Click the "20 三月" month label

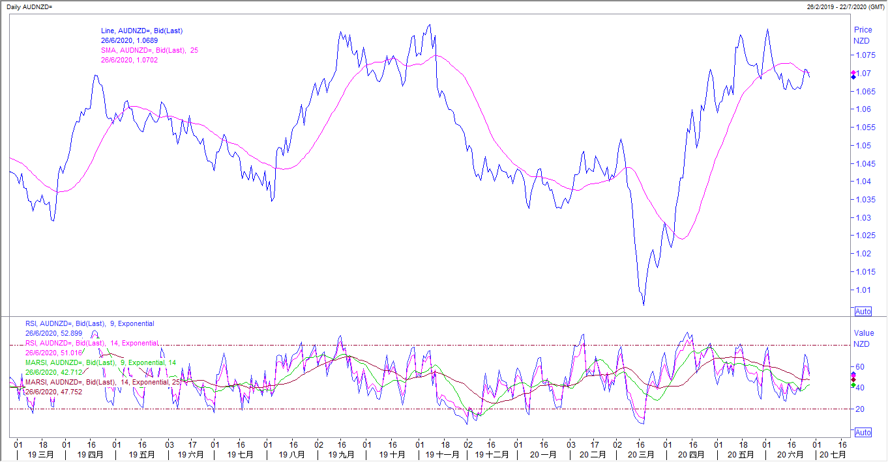coord(642,455)
